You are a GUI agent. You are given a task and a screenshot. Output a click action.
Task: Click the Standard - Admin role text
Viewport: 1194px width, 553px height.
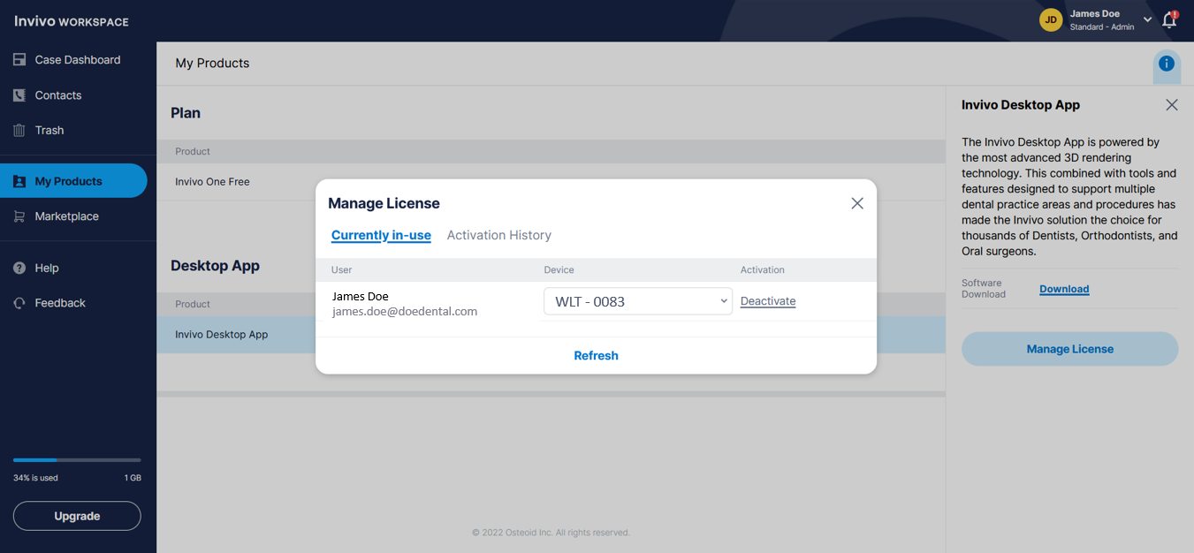pyautogui.click(x=1102, y=27)
